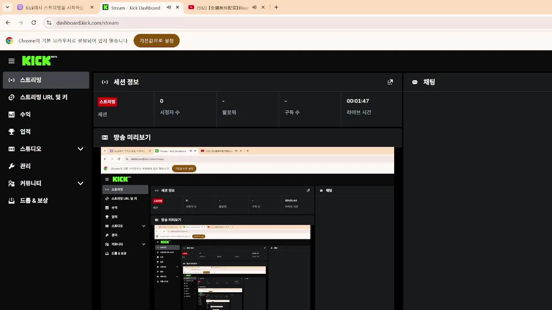552x310 pixels.
Task: Go back in browser history
Action: (x=8, y=23)
